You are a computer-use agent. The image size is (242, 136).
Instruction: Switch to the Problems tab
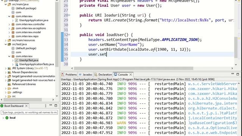click(69, 75)
